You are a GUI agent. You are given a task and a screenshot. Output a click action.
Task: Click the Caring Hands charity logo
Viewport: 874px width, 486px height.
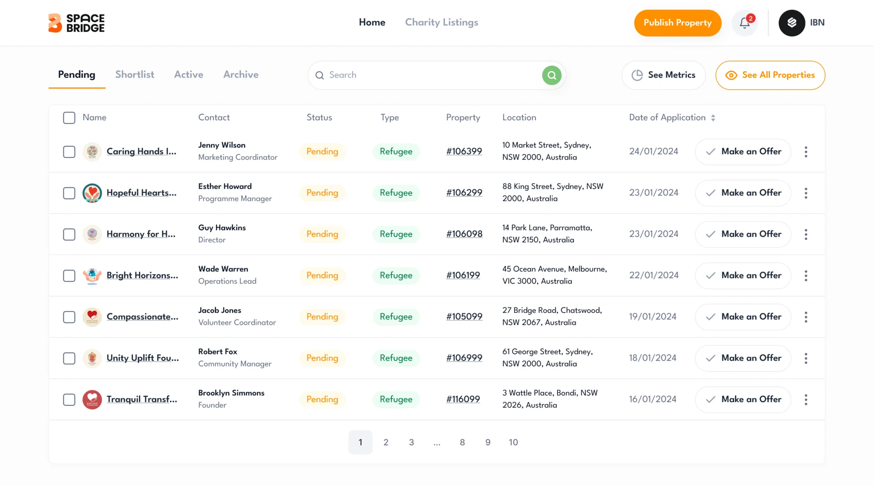92,152
